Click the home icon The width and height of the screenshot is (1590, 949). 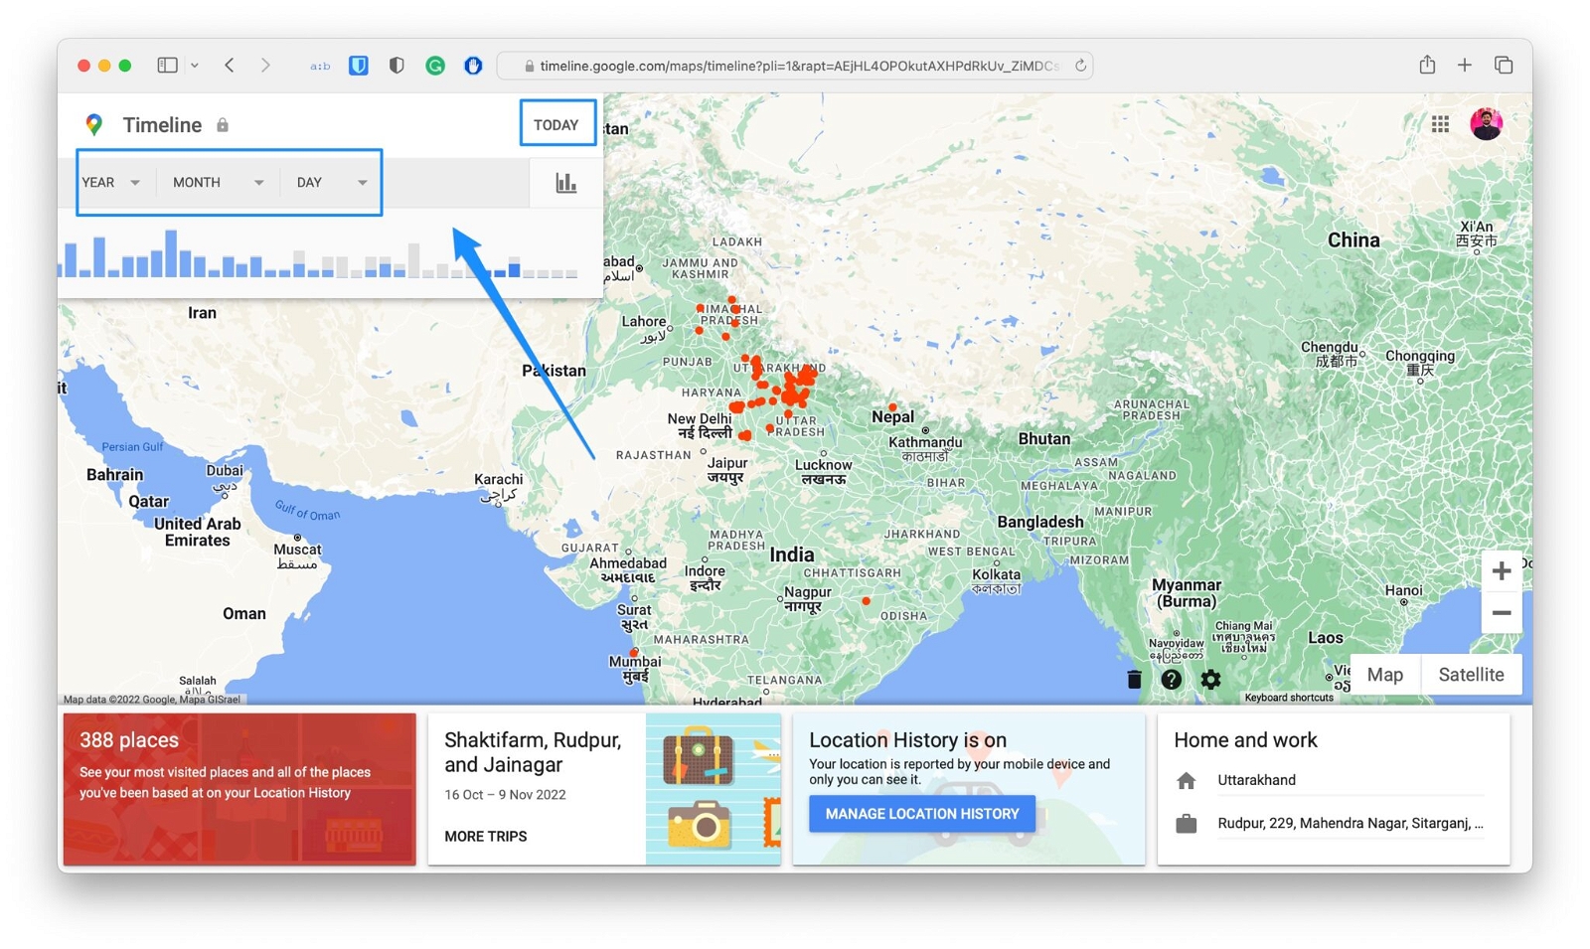pos(1186,781)
